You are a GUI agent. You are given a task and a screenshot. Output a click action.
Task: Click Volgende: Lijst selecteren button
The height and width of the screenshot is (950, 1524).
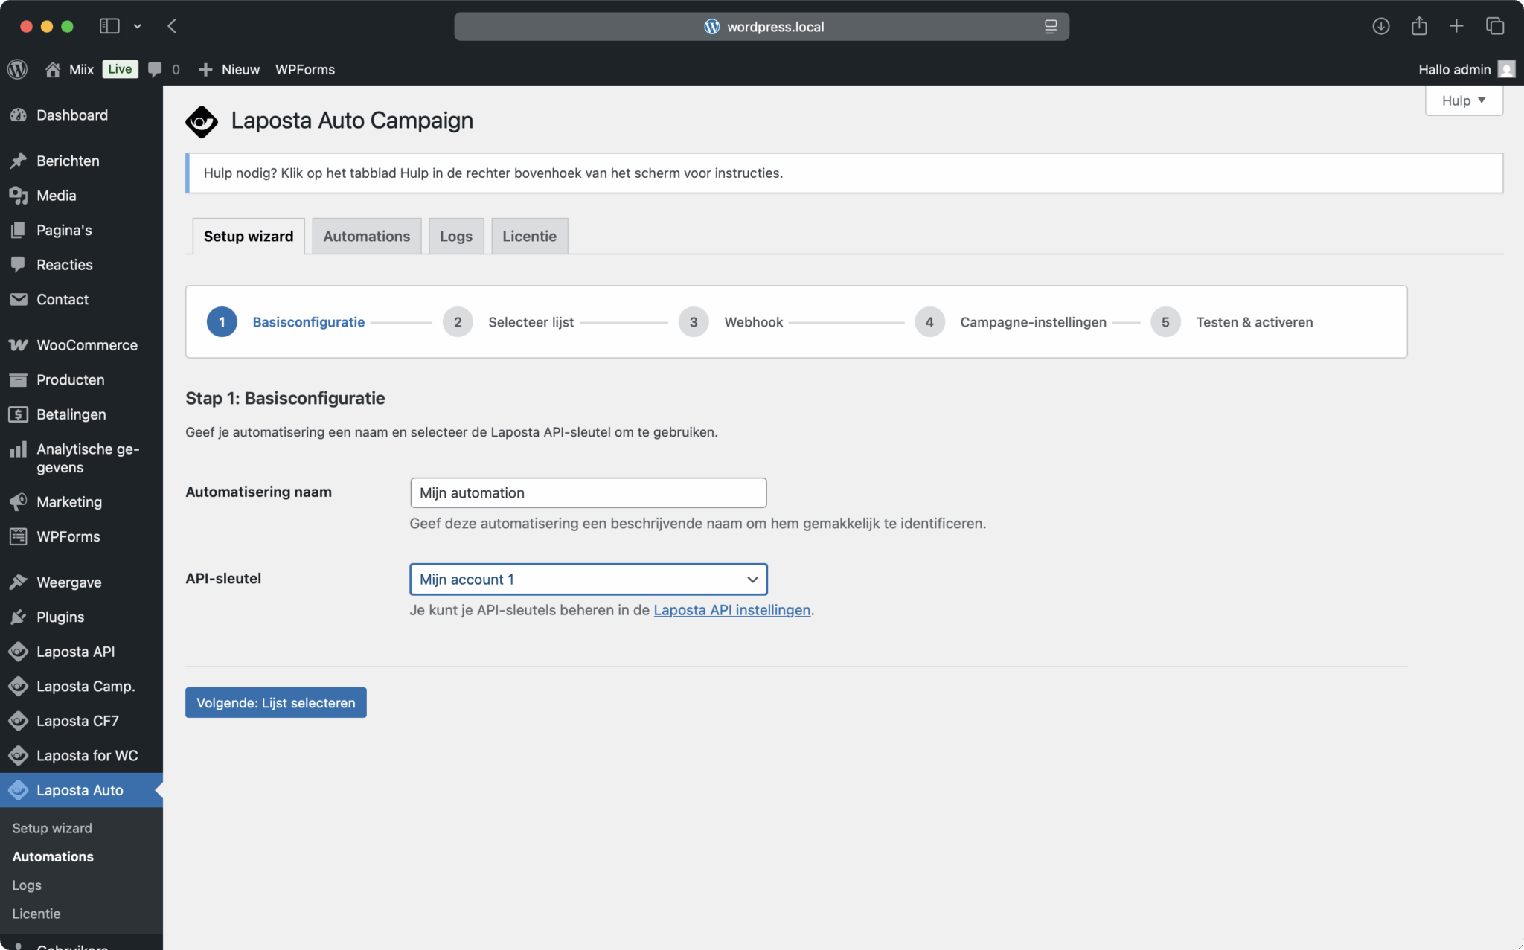[275, 703]
